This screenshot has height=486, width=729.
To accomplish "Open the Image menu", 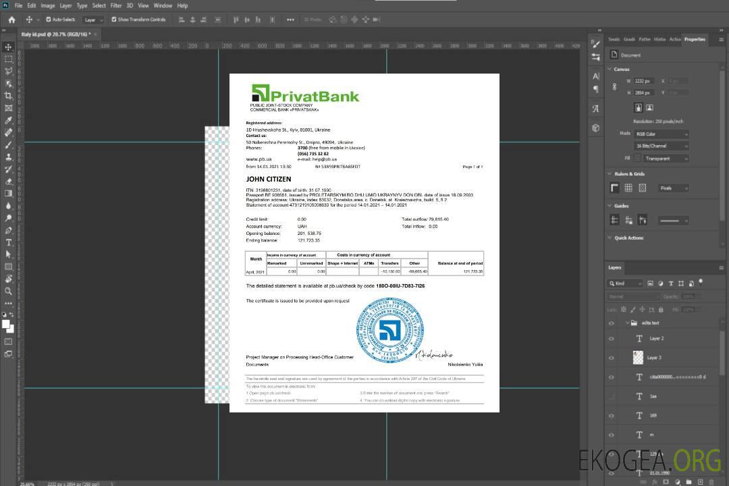I will (x=48, y=5).
